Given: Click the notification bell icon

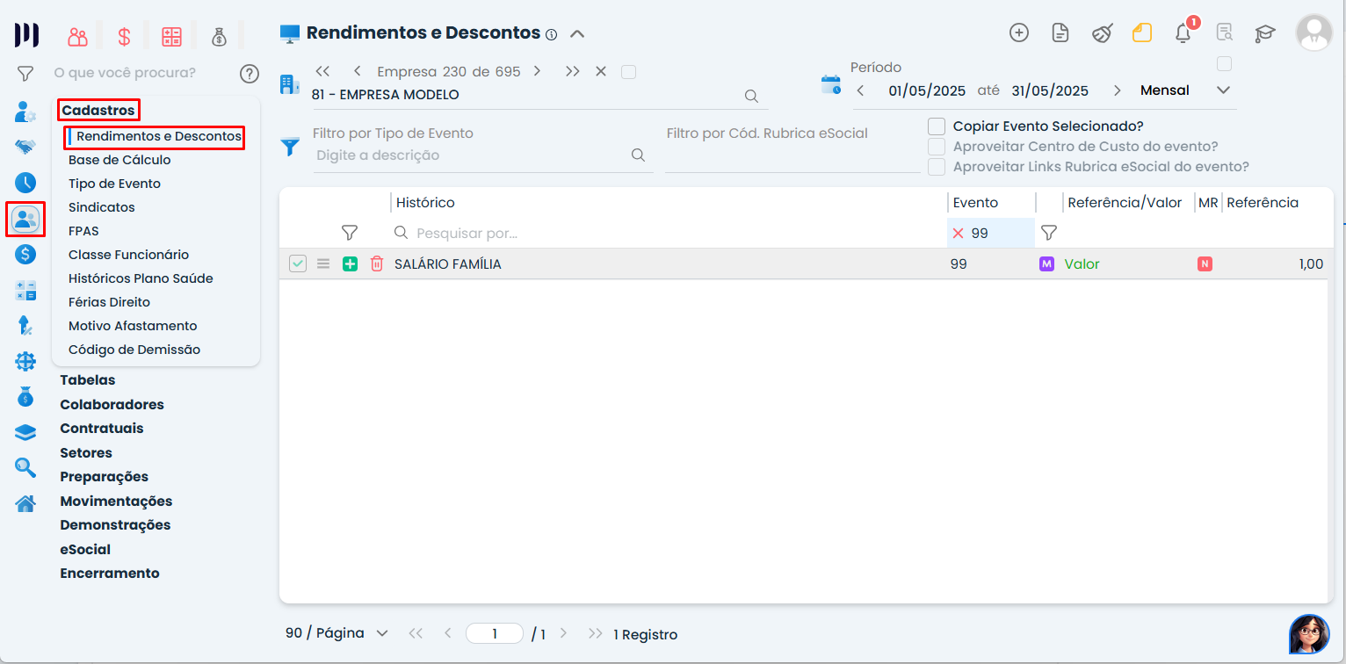Looking at the screenshot, I should (1183, 33).
